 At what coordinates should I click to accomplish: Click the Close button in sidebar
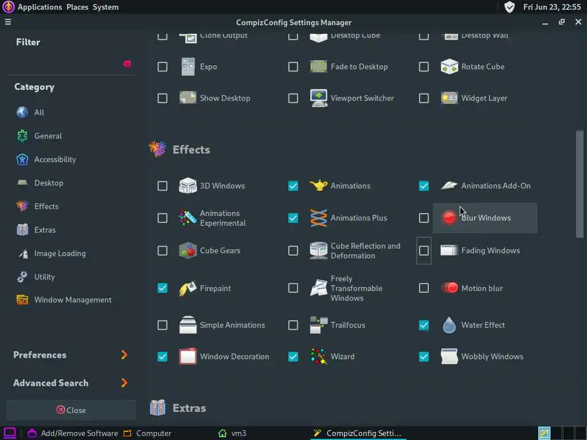pyautogui.click(x=71, y=410)
